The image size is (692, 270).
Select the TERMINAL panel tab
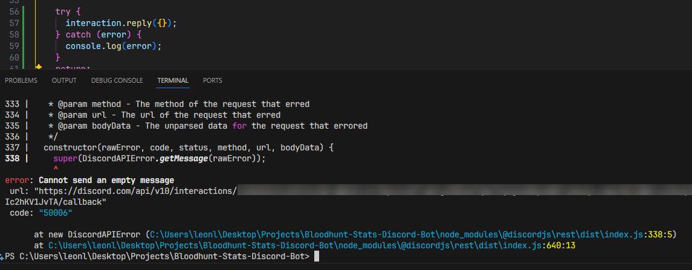click(x=173, y=80)
